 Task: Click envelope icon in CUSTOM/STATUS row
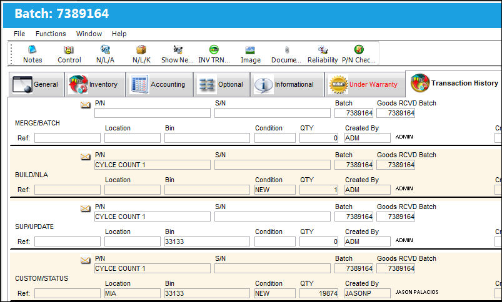tap(85, 260)
